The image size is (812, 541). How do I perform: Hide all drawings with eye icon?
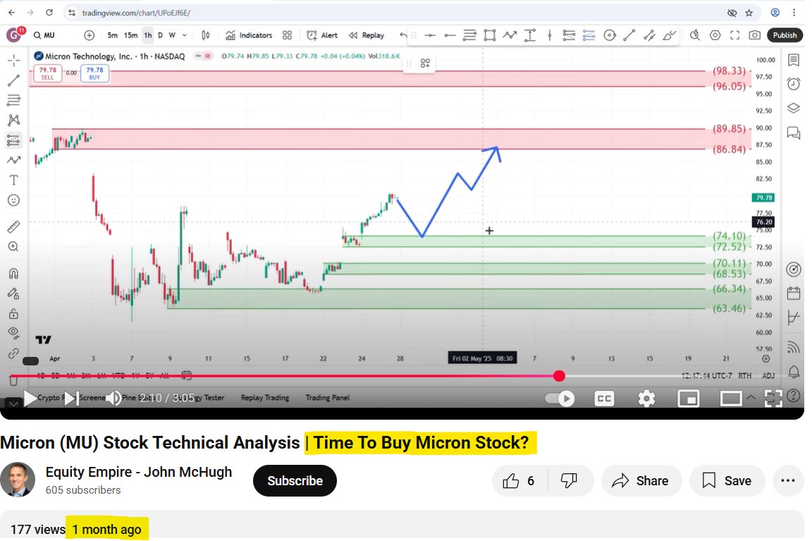14,332
